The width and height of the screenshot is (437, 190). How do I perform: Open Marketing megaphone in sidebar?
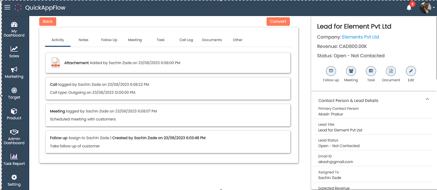pyautogui.click(x=14, y=72)
